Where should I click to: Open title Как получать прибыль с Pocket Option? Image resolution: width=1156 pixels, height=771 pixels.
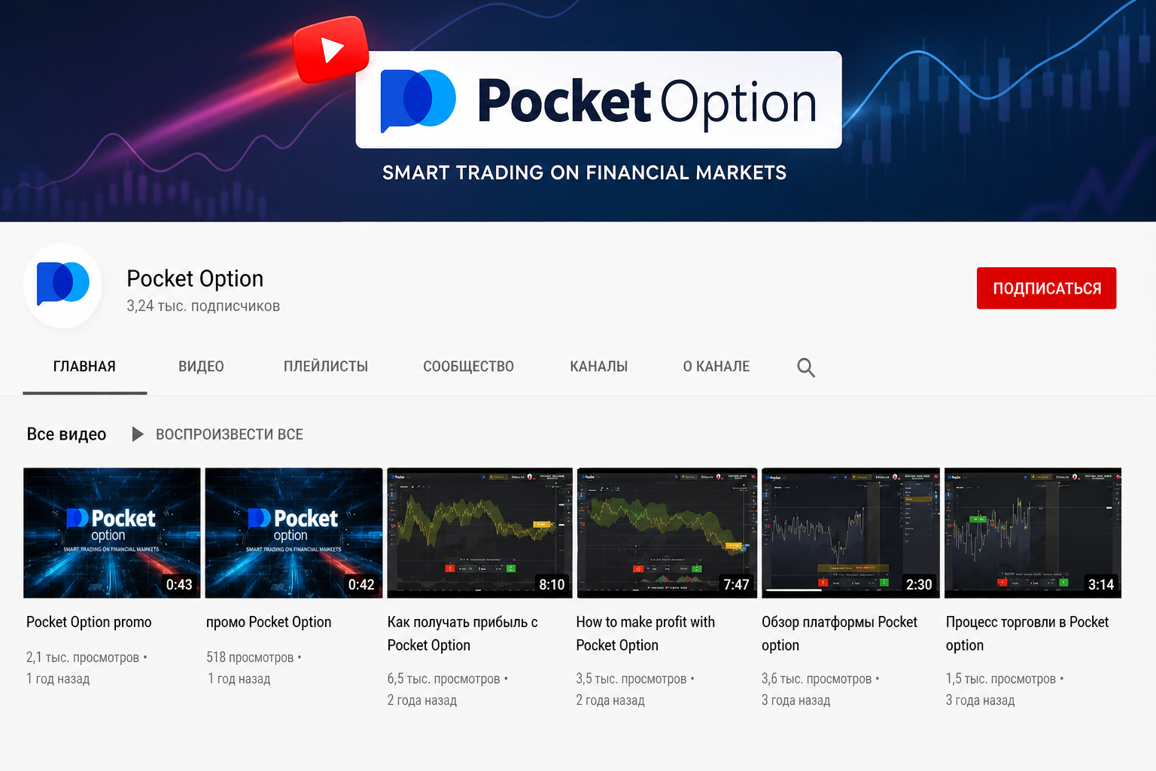[463, 633]
